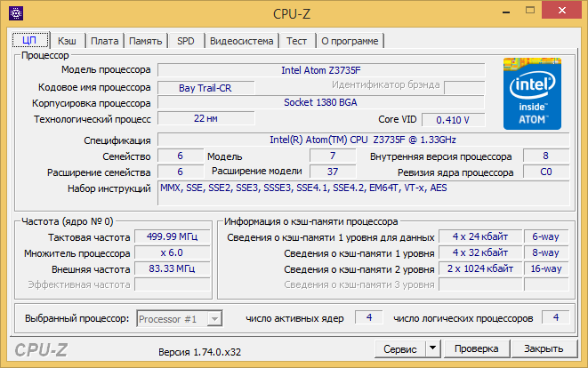Click the active cores count value
The width and height of the screenshot is (588, 368).
point(369,317)
